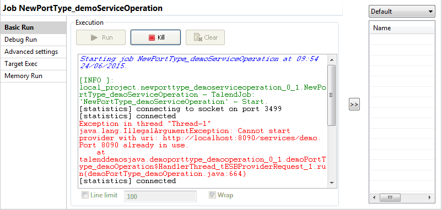Toggle the Wrap checkbox
This screenshot has width=442, height=210.
click(x=212, y=195)
